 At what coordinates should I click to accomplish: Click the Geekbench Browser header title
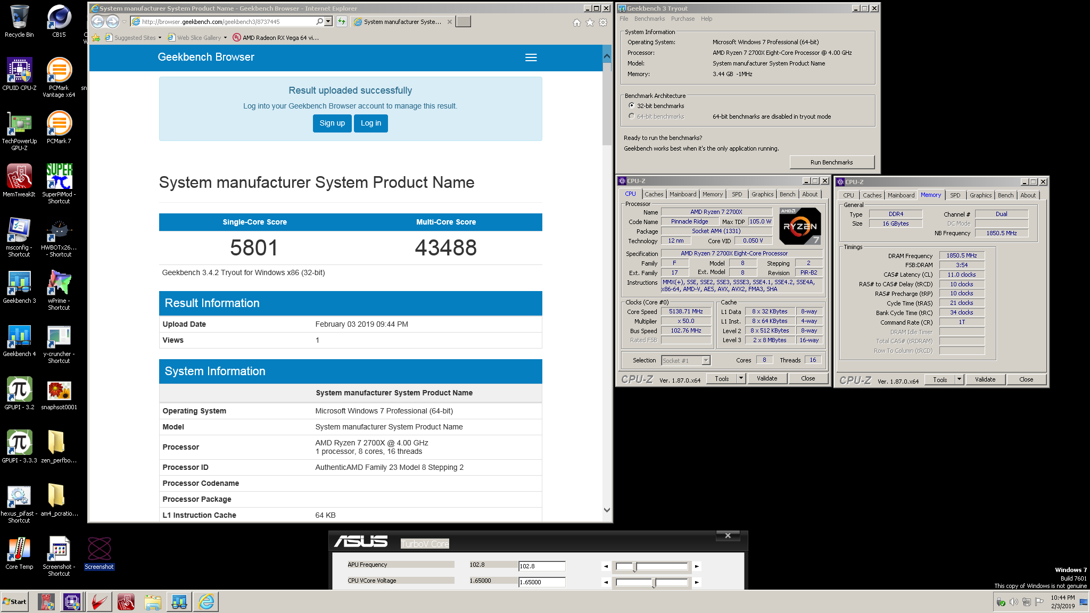click(206, 57)
